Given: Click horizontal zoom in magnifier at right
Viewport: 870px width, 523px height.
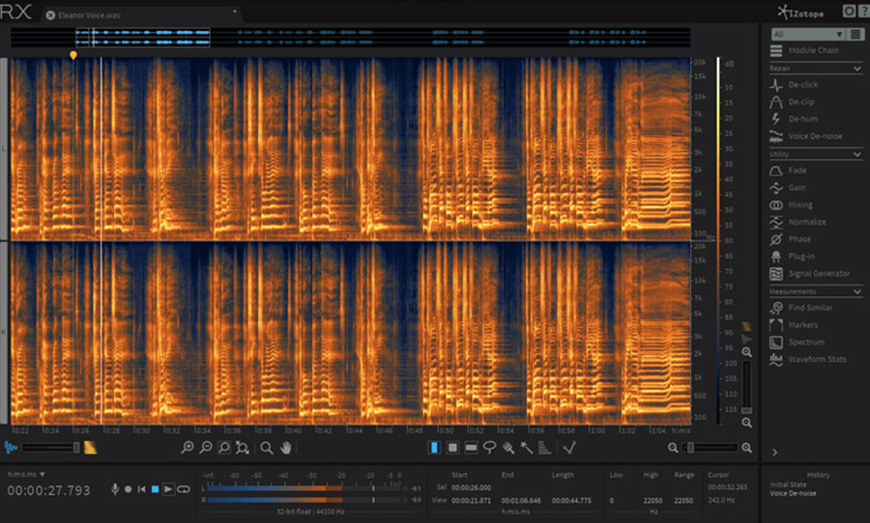Looking at the screenshot, I should click(747, 448).
